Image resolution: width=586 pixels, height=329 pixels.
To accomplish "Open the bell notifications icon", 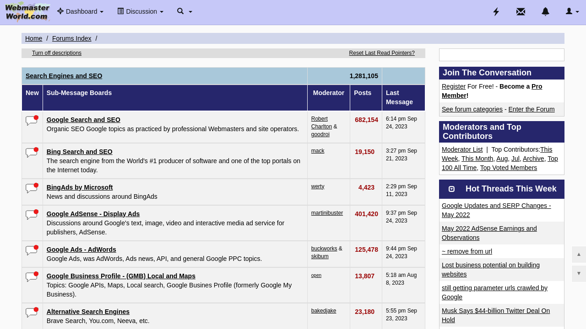I will coord(545,11).
